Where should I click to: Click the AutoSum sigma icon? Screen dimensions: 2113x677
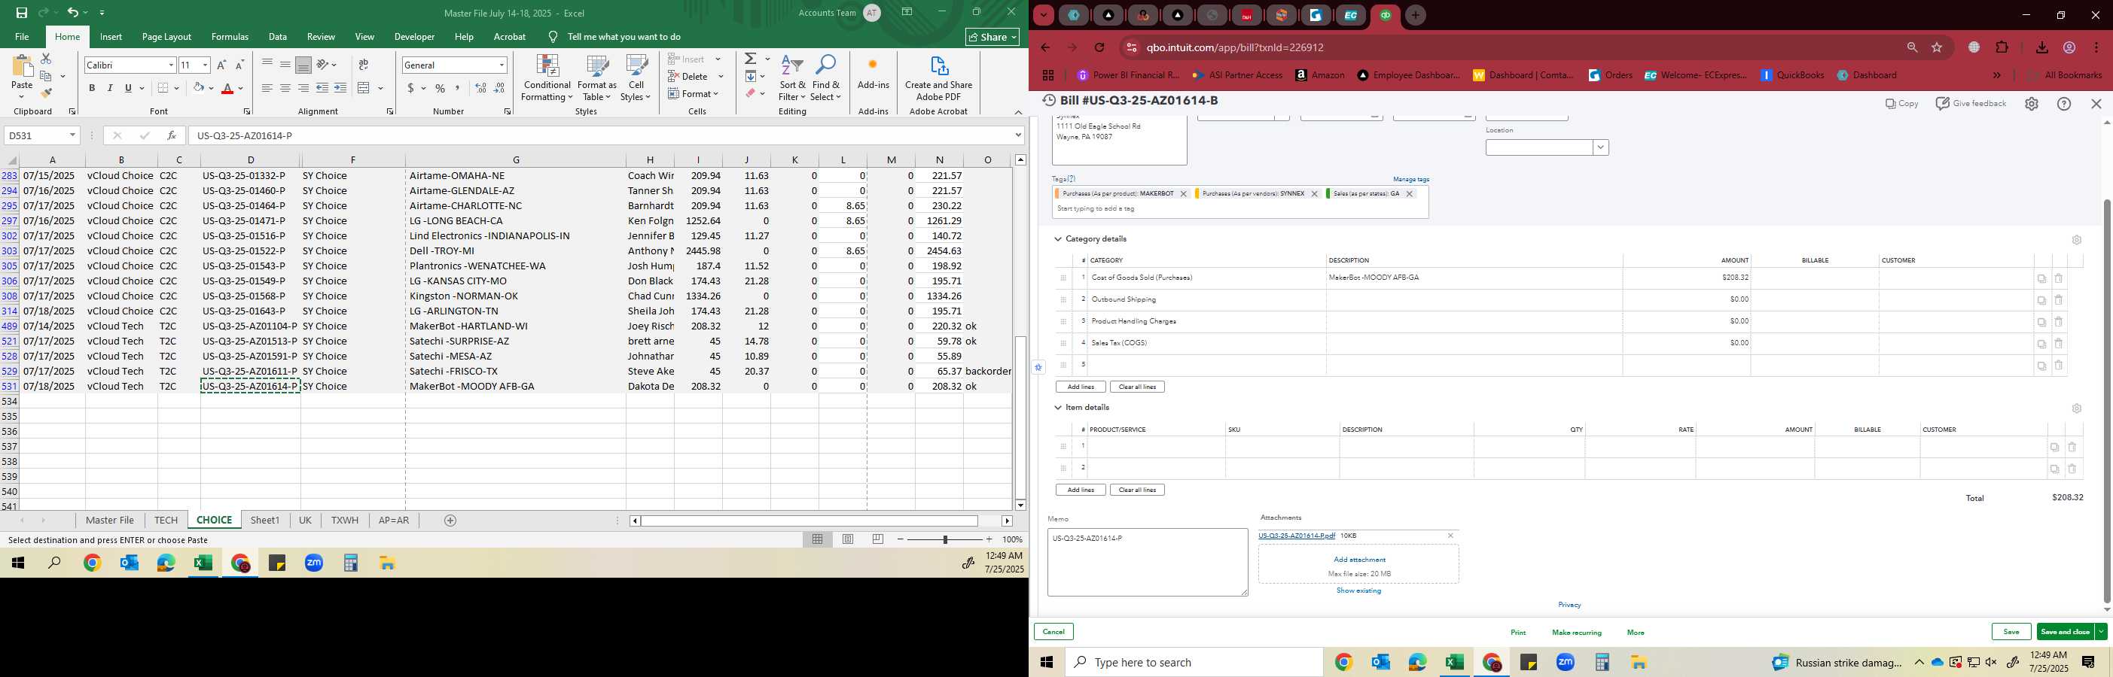pos(751,59)
